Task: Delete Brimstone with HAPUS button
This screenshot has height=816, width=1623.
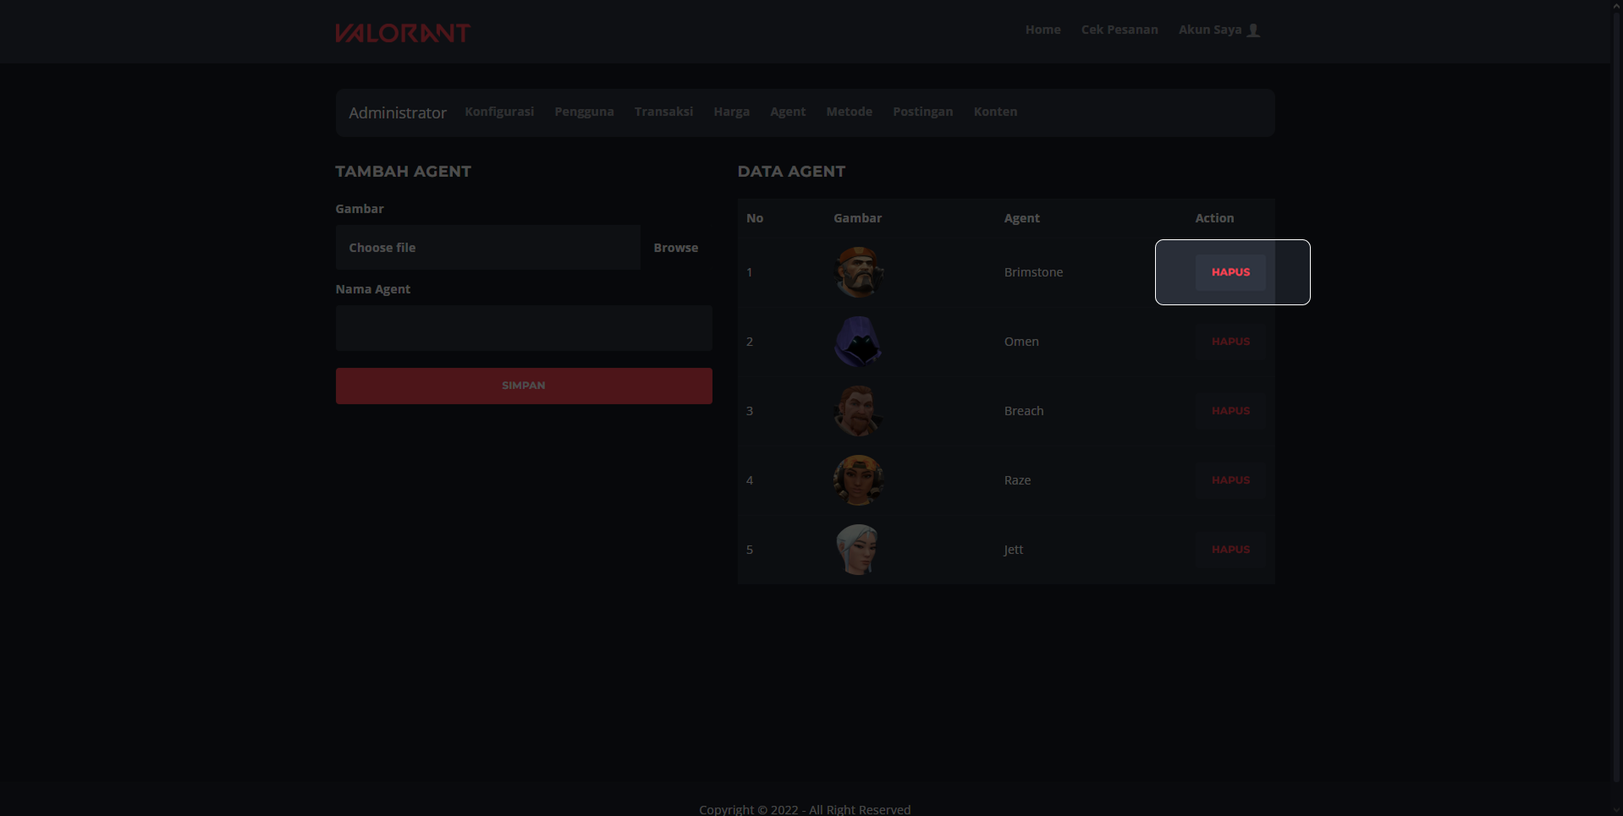Action: (1230, 272)
